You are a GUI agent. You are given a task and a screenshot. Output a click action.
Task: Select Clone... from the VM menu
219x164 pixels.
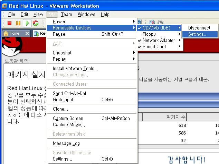(x=92, y=109)
